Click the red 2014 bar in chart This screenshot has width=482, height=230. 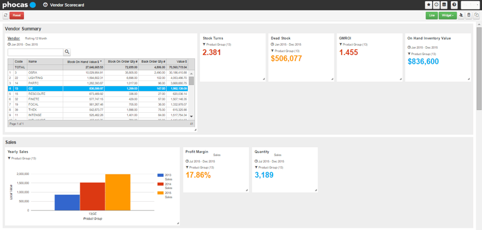coord(92,197)
